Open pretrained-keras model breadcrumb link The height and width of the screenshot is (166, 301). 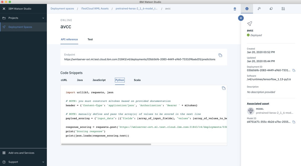tap(136, 8)
